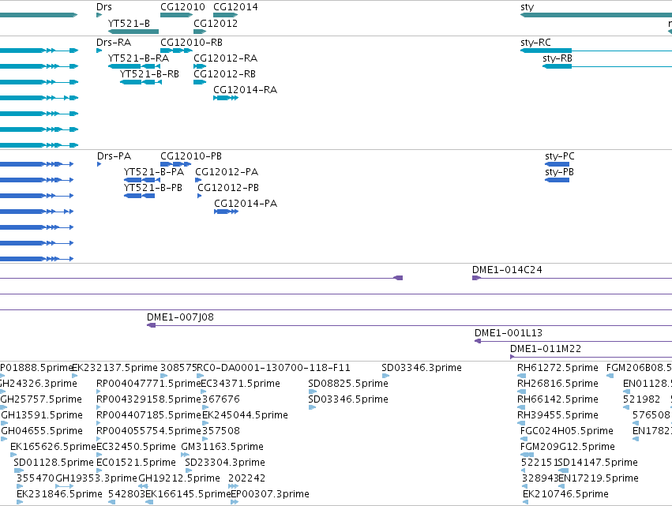Click protein CG12012-PA glyph
The image size is (672, 506).
tap(198, 180)
